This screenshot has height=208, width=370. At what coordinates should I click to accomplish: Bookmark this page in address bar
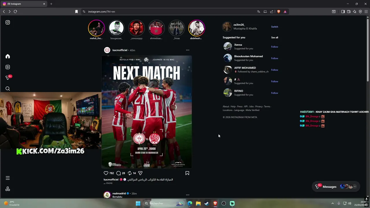click(76, 12)
